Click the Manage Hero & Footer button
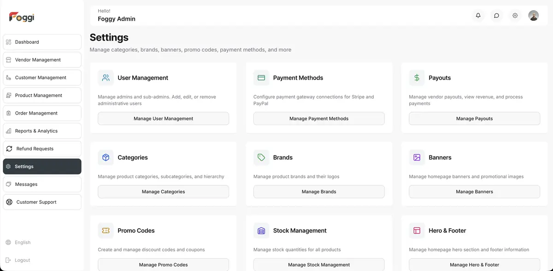Screen dimensions: 553x271 pos(474,265)
